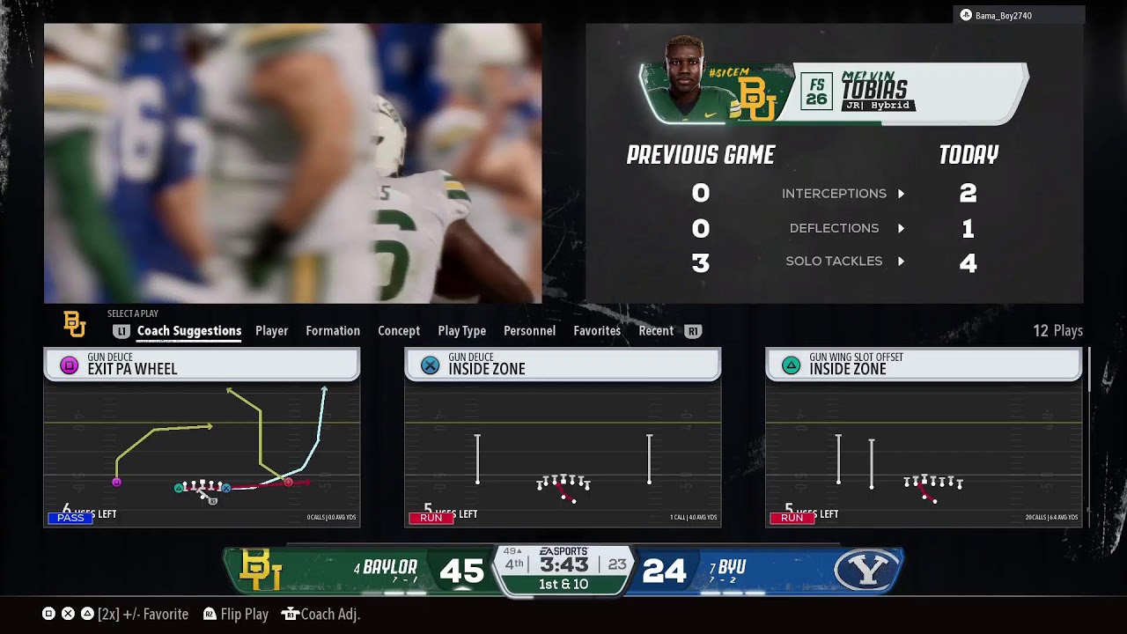Click the 4th quarter indicator
Viewport: 1127px width, 634px height.
pos(514,564)
